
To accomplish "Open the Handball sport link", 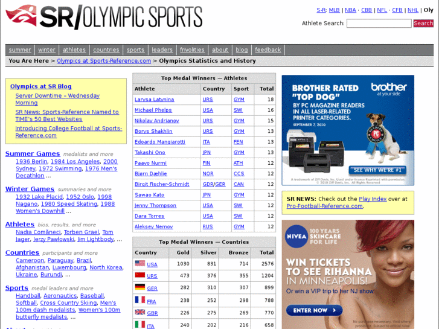I will (28, 296).
